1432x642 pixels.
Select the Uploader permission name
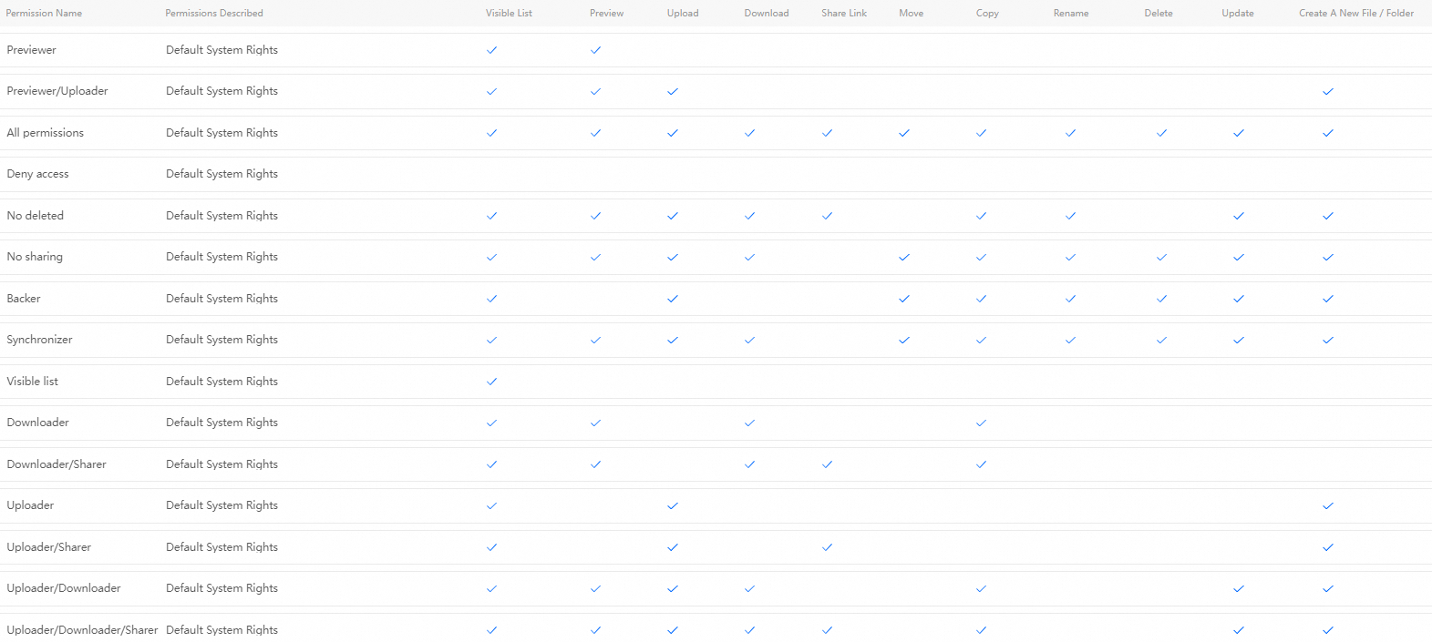coord(30,505)
